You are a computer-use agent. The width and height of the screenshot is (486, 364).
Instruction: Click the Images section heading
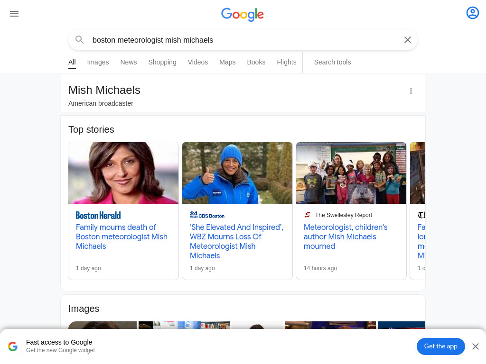click(x=84, y=309)
